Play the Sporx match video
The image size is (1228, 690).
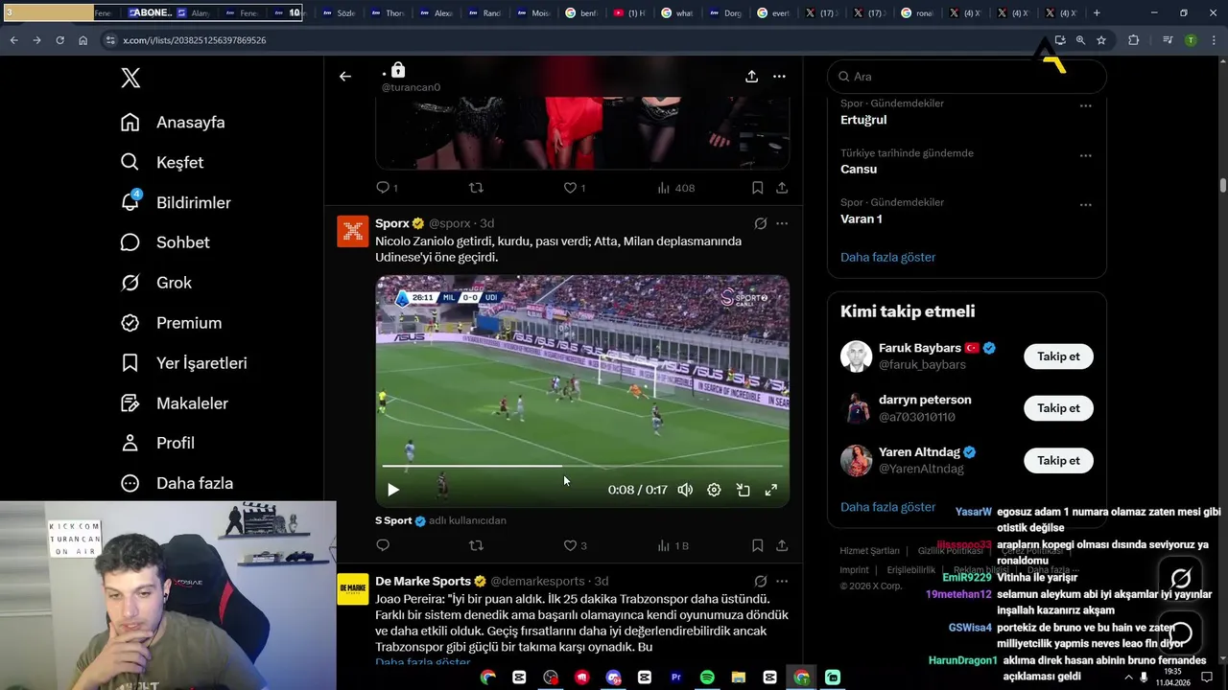point(392,490)
